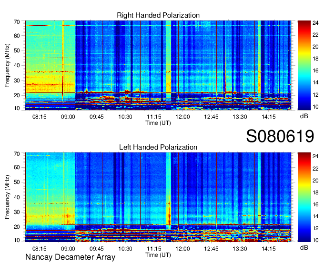This screenshot has height=263, width=324.
Task: Select "Frequency (MHz)" axis label of bottom plot
Action: point(7,197)
